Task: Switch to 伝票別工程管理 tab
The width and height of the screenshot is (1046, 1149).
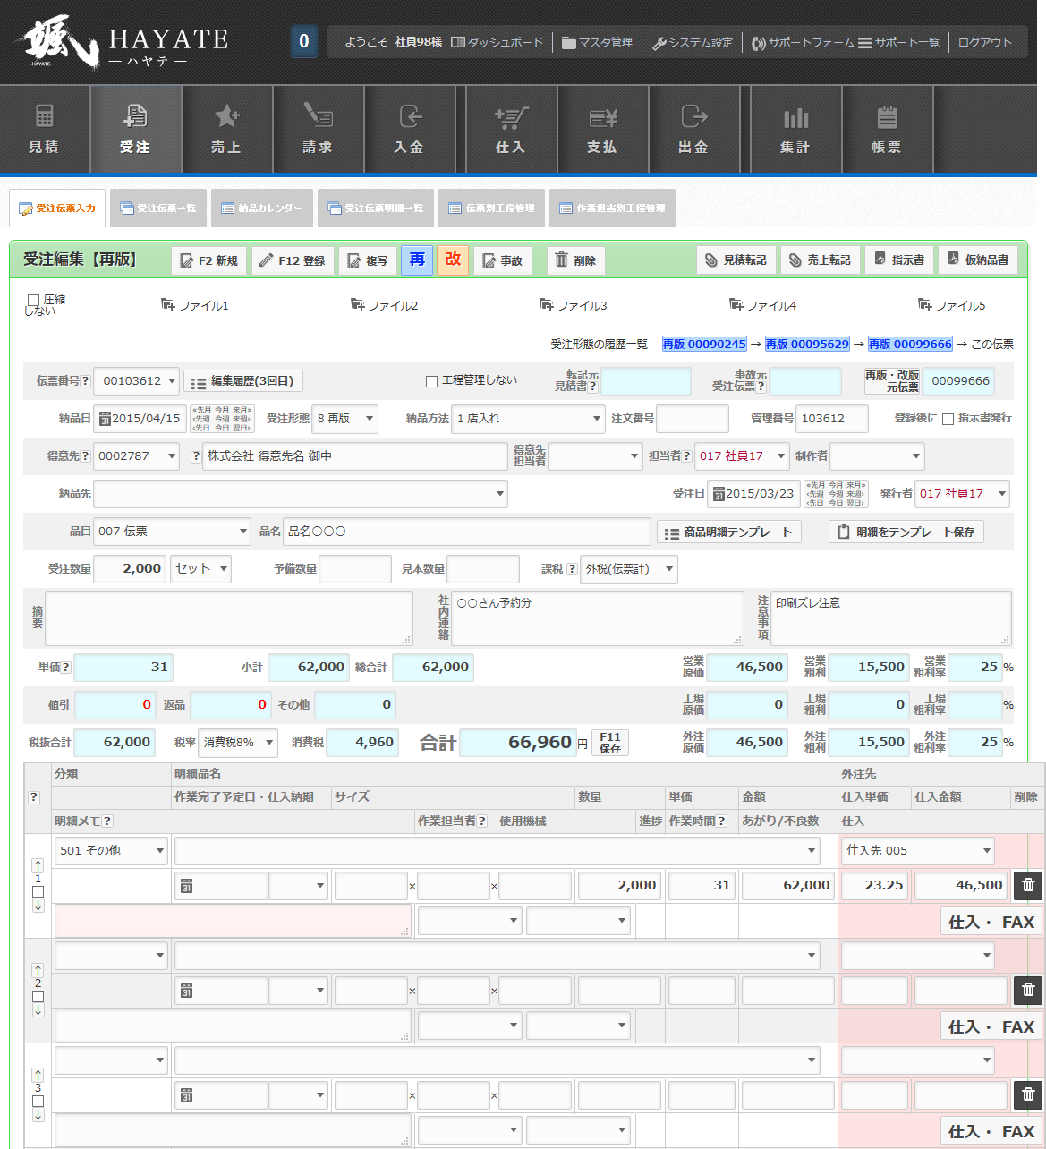Action: (x=491, y=208)
